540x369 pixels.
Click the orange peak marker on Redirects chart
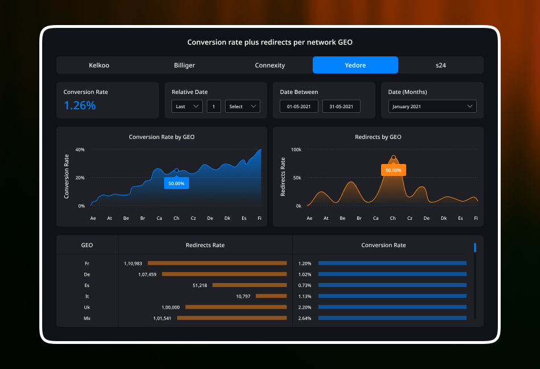(x=393, y=157)
